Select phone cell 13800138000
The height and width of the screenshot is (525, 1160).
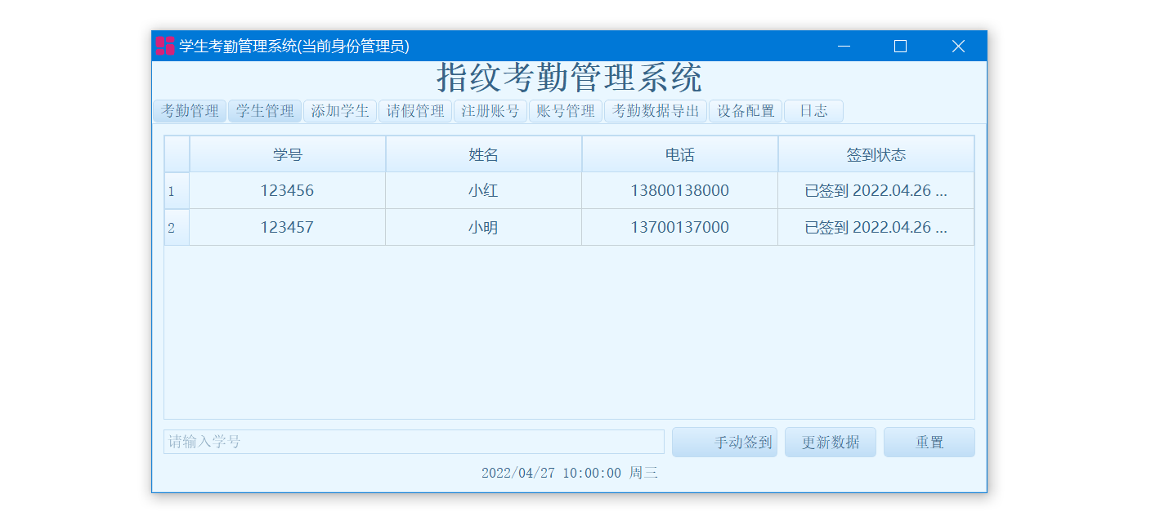click(x=680, y=191)
